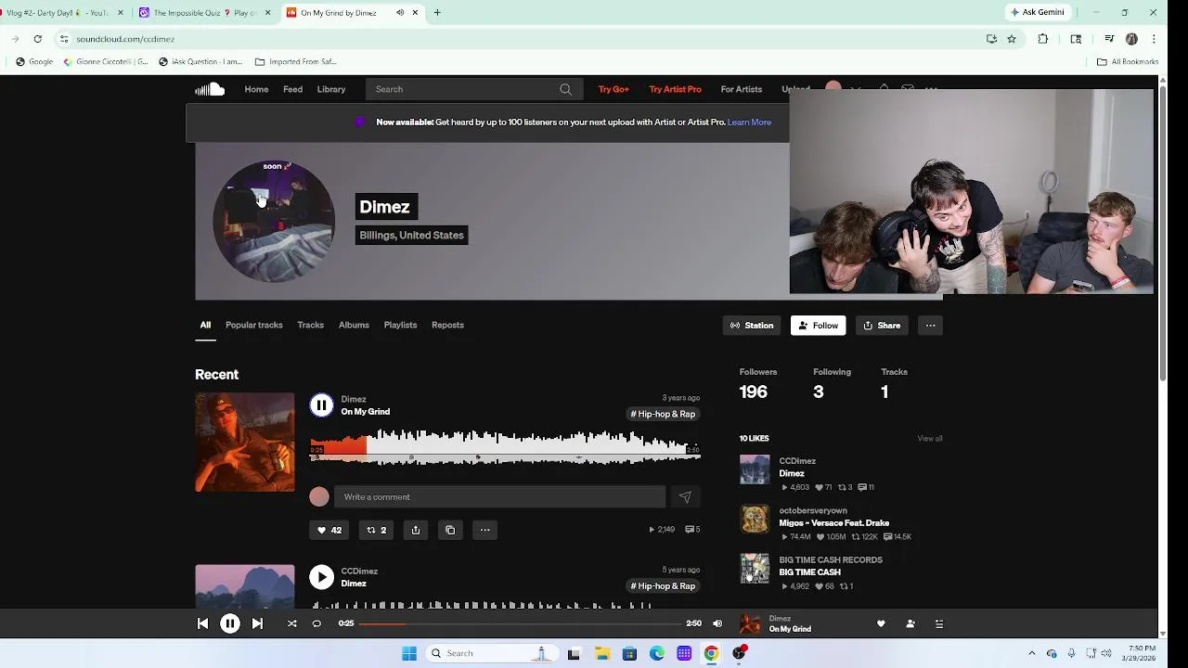
Task: Like current track in the player bar
Action: pos(881,623)
